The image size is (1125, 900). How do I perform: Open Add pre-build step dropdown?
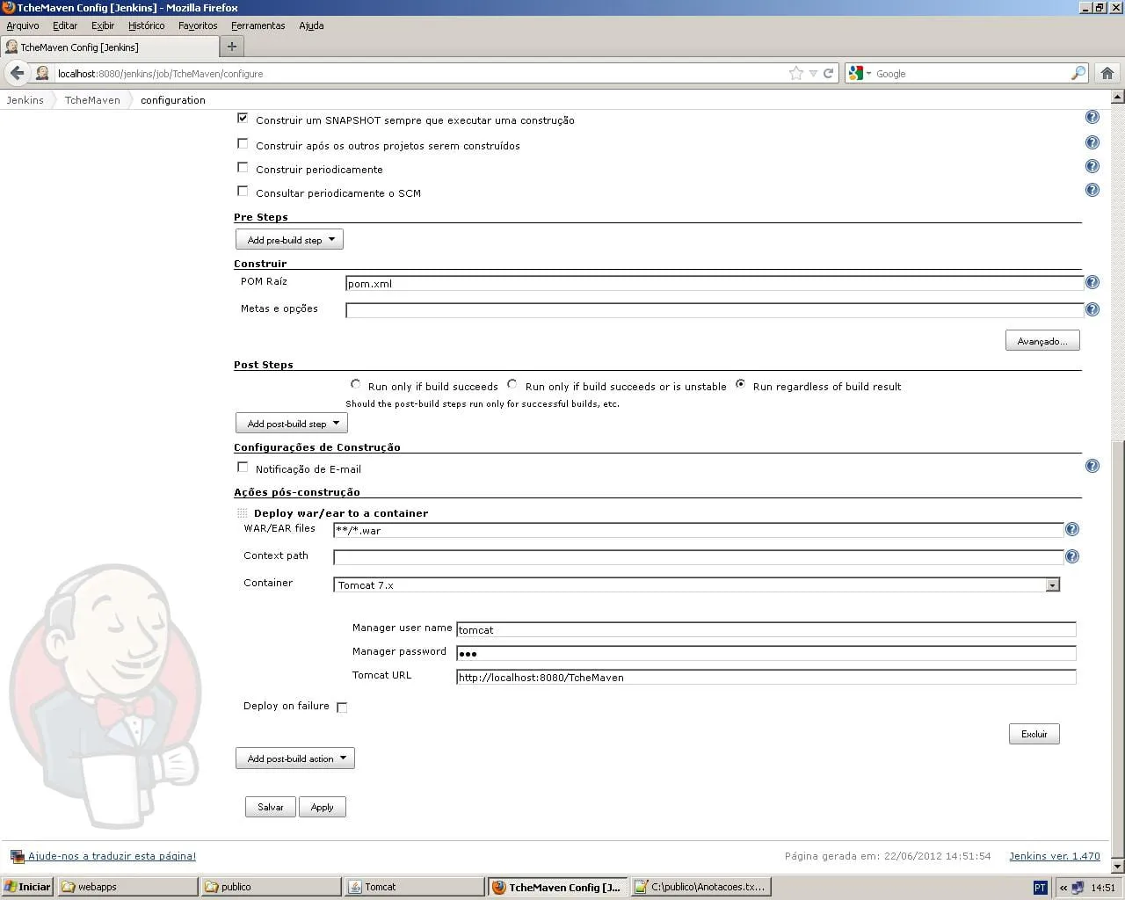pos(289,239)
